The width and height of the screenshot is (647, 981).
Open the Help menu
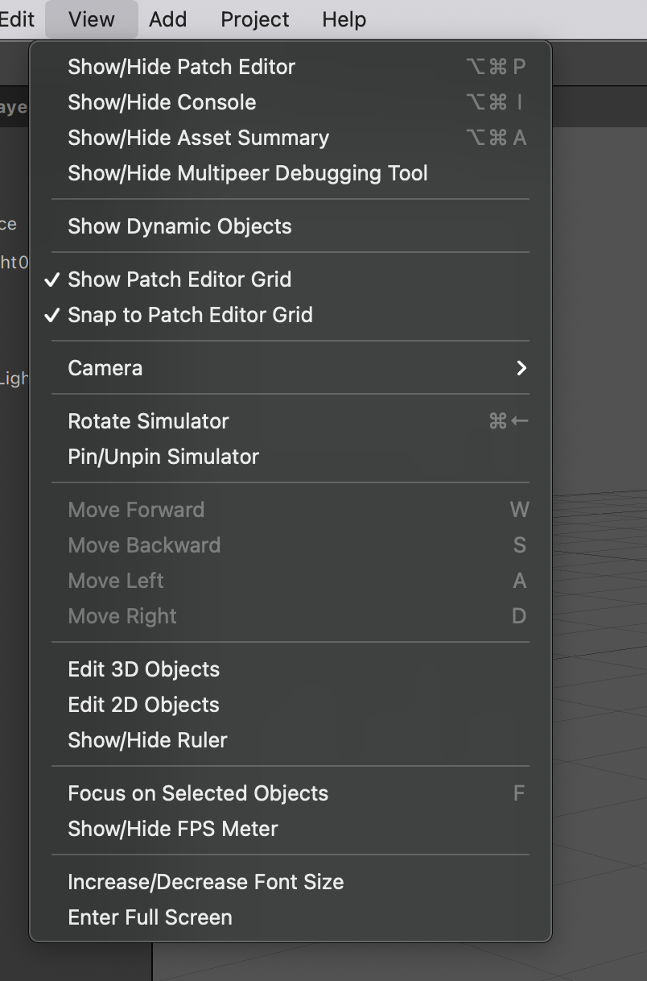coord(344,19)
